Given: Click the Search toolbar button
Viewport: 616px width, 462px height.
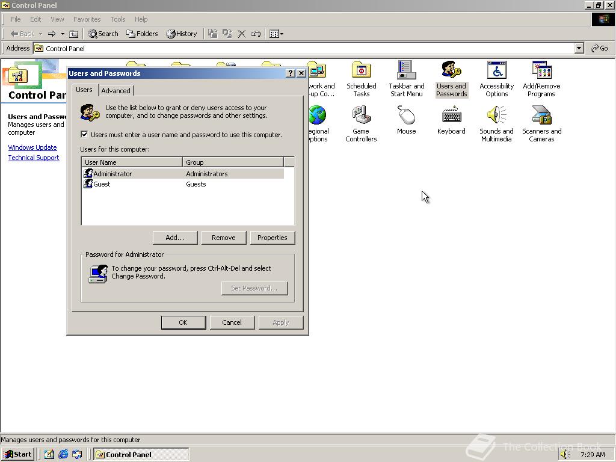Looking at the screenshot, I should pyautogui.click(x=103, y=34).
